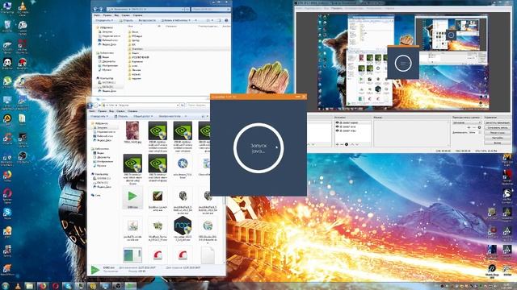Screen dimensions: 517x290
Task: Click the Exit button in OBS
Action: pyautogui.click(x=498, y=143)
